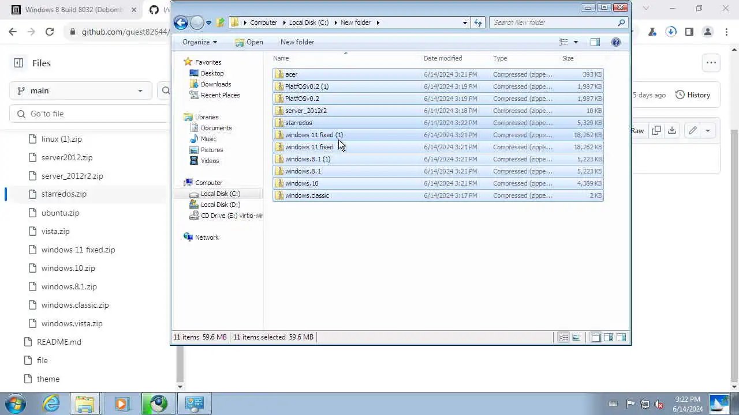Click the Search New folder field

[553, 22]
